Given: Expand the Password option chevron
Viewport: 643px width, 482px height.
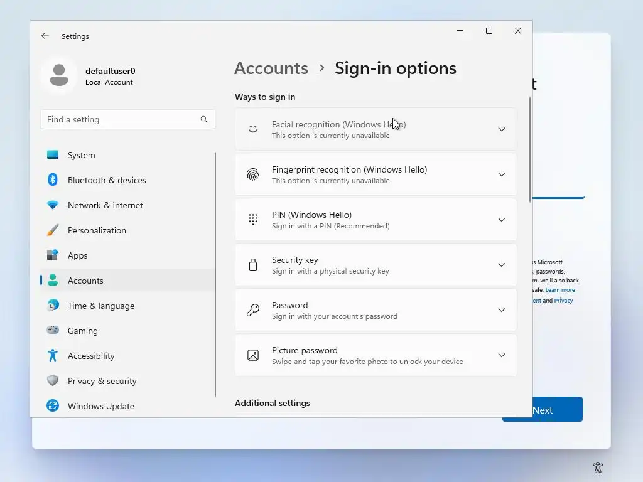Looking at the screenshot, I should click(502, 310).
